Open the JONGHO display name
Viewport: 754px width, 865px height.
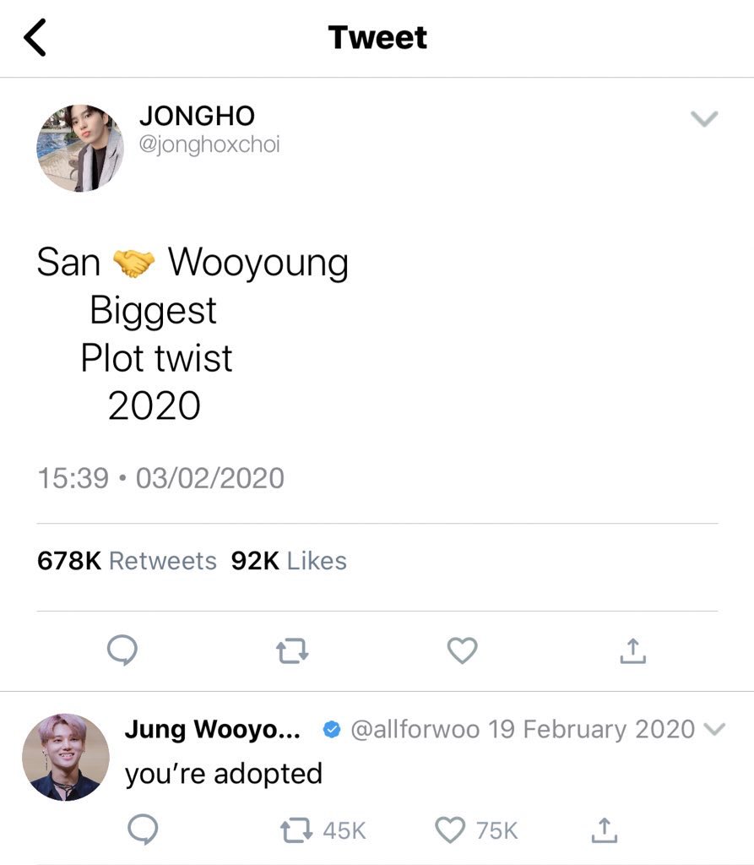point(197,116)
